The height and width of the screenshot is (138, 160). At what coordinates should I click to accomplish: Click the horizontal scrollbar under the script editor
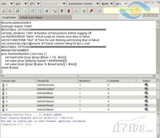78,76
